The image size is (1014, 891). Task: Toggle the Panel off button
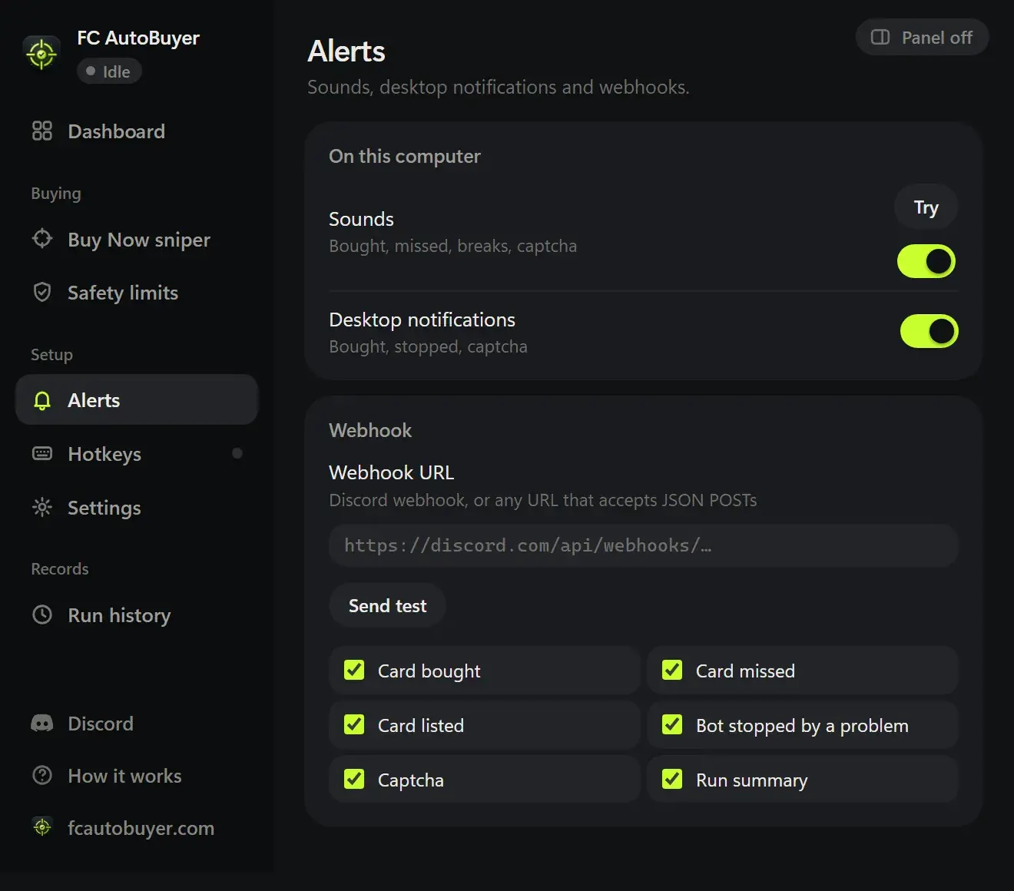pyautogui.click(x=922, y=37)
